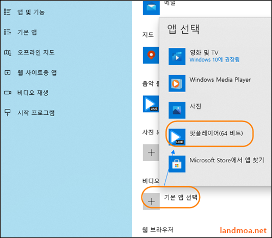
Task: Click the Mail envelope app icon
Action: click(x=151, y=7)
